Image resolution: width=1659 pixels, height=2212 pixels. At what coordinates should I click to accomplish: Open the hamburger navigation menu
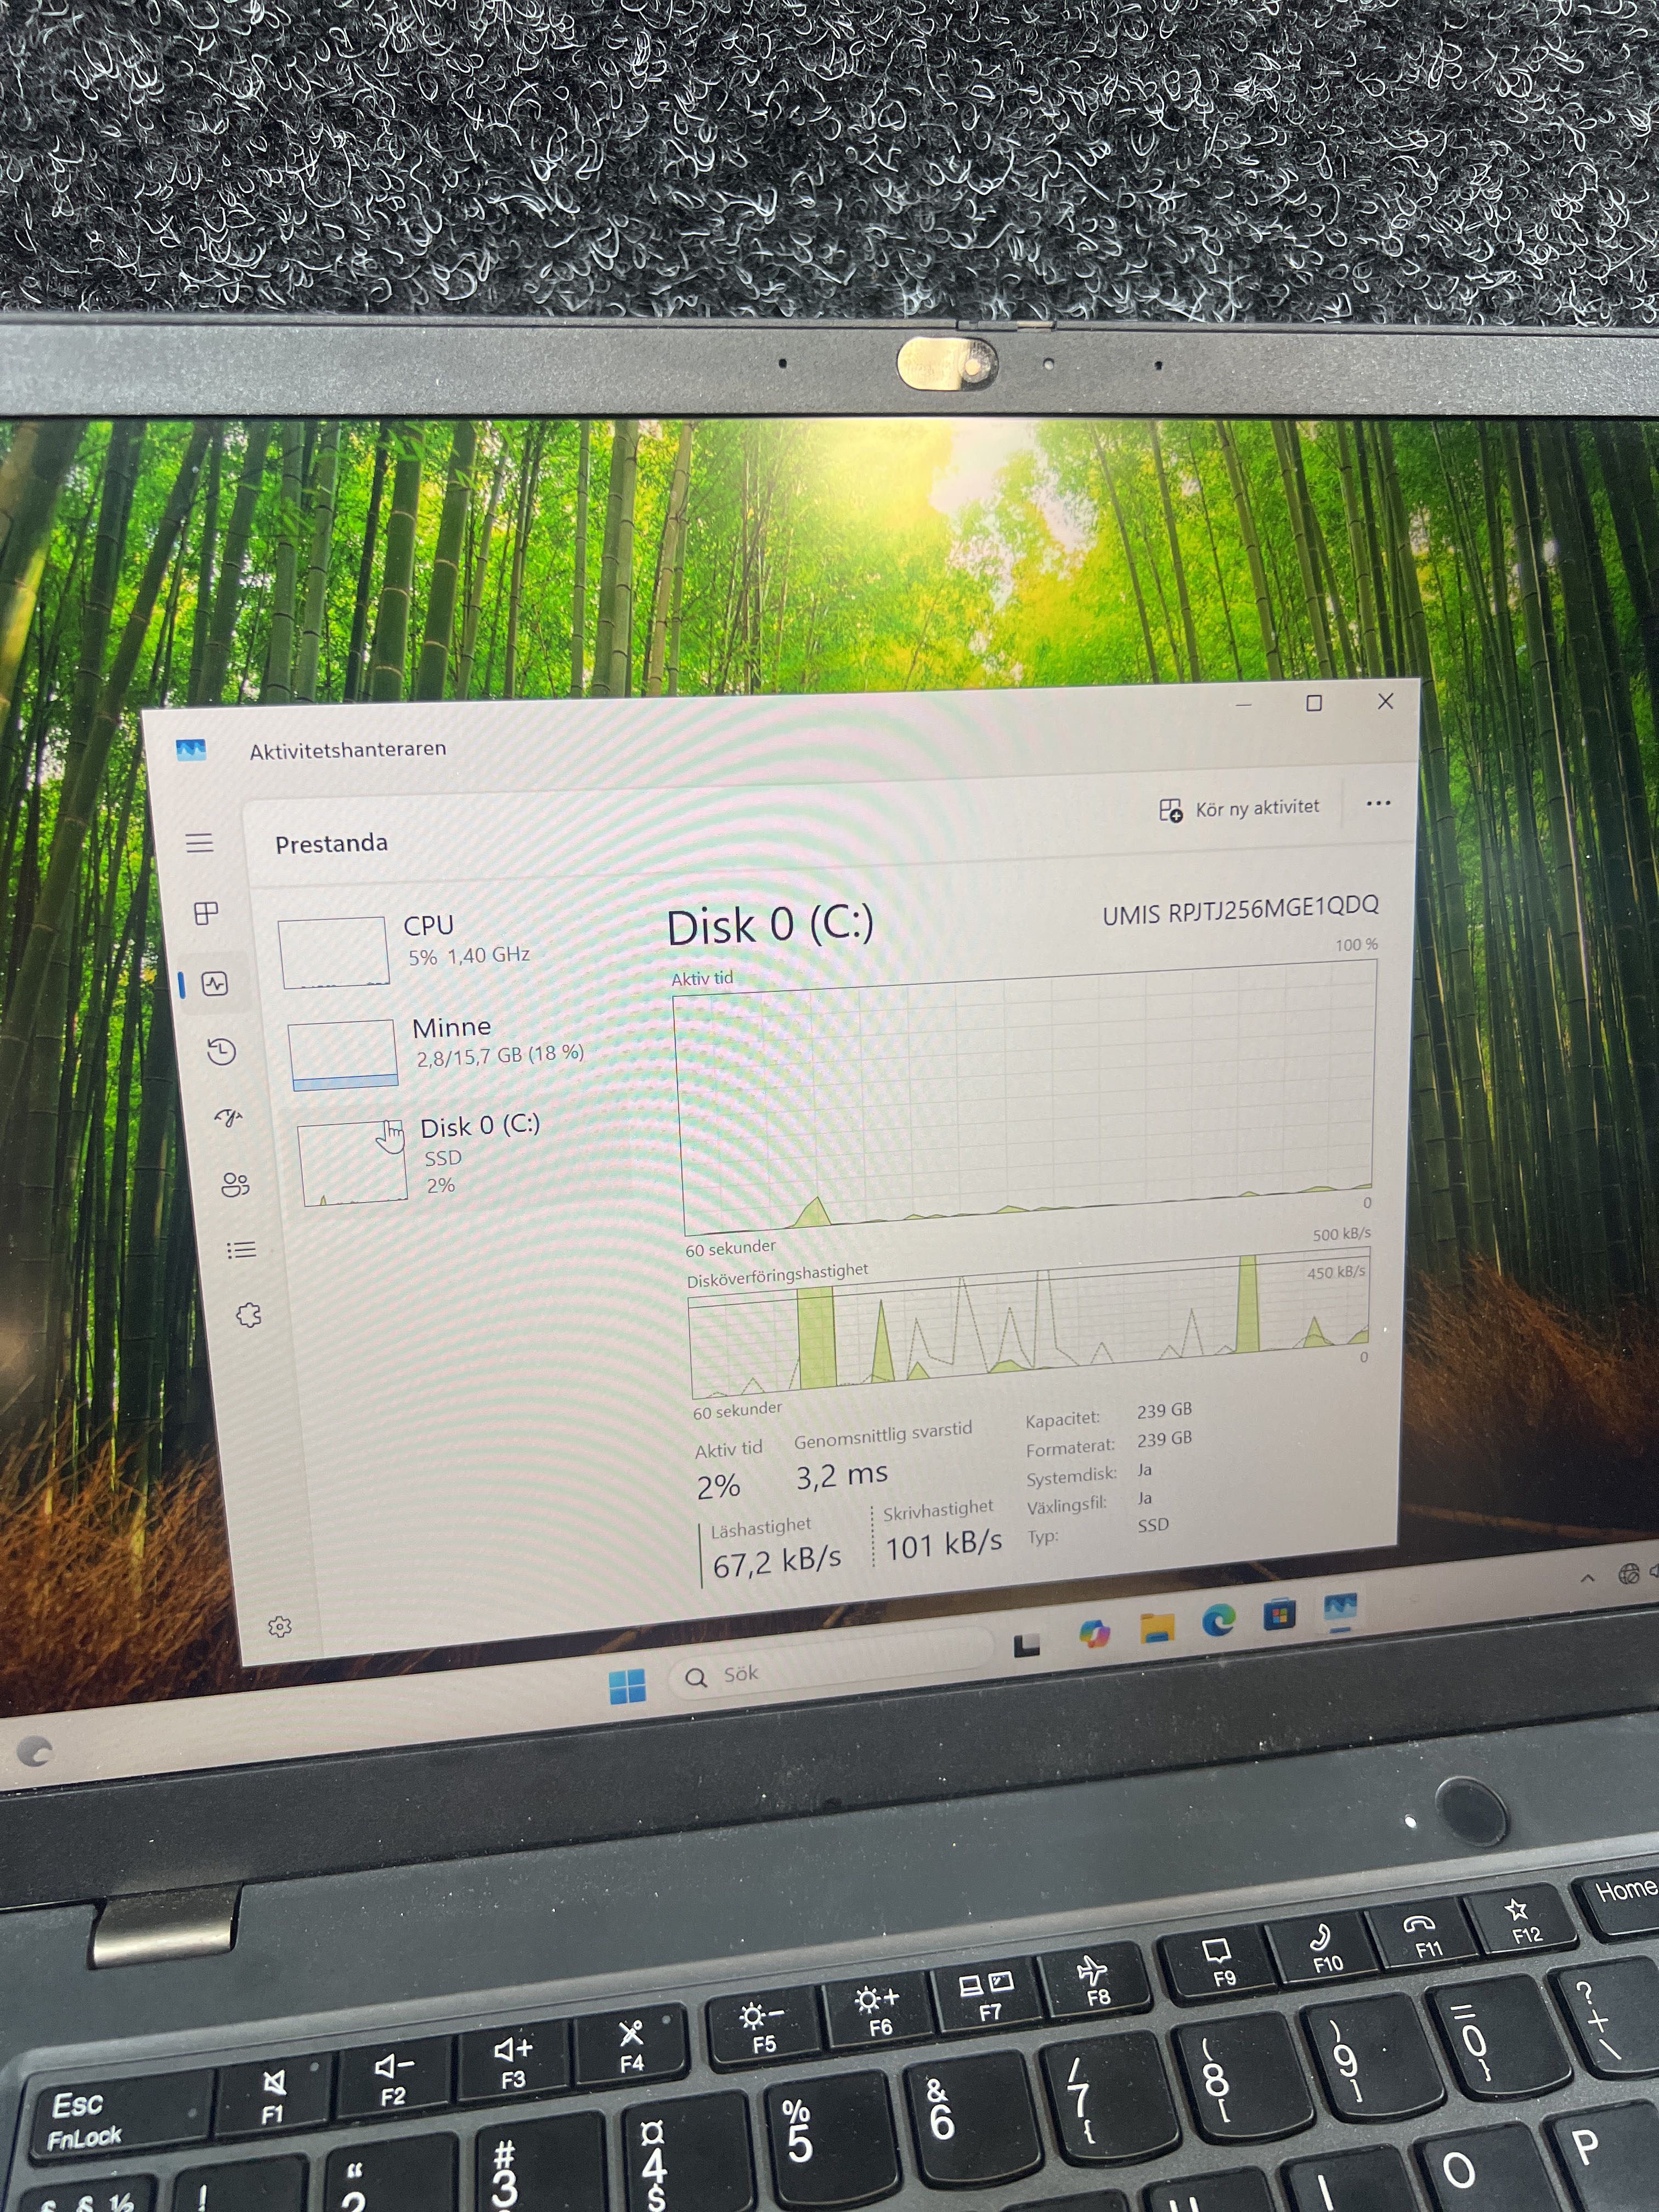[x=199, y=843]
